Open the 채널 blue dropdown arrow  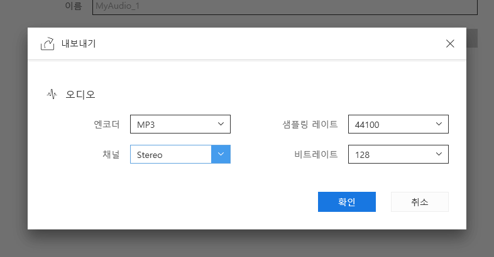[x=221, y=154]
